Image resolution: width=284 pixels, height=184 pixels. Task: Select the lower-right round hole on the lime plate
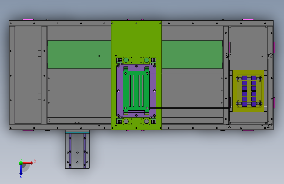tap(146, 121)
